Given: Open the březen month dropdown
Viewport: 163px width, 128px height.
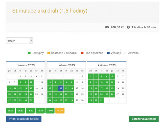Looking at the screenshot, I should (x=20, y=41).
